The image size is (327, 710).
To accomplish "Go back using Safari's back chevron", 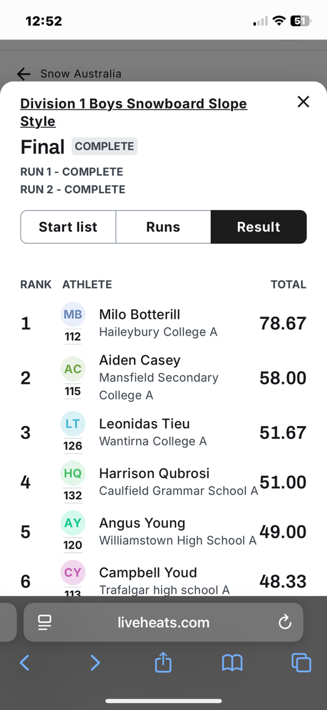I will click(24, 663).
